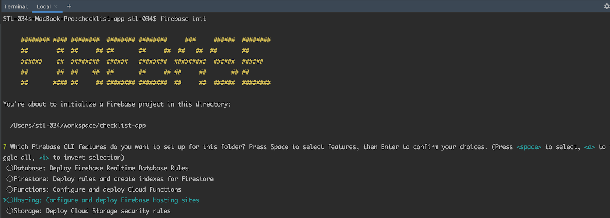This screenshot has width=610, height=218.
Task: Click the highlighted Hosting option description text
Action: 122,200
